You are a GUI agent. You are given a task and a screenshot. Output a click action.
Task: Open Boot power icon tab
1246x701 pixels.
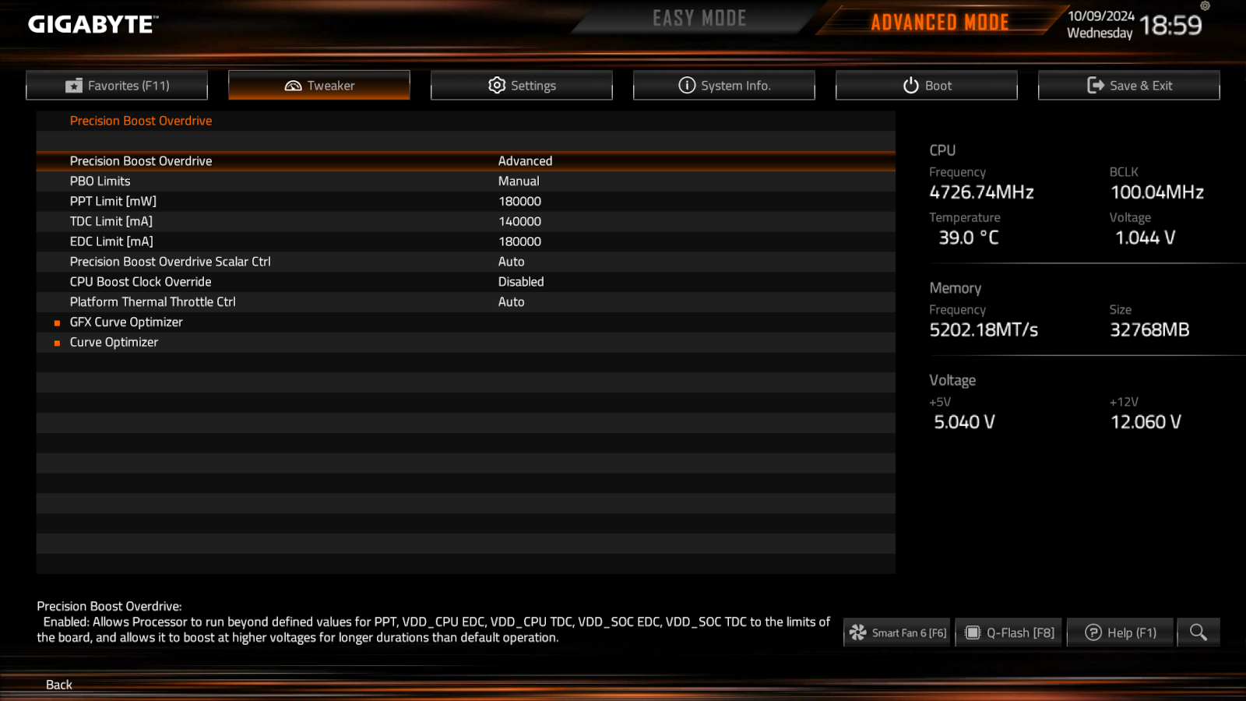(927, 86)
